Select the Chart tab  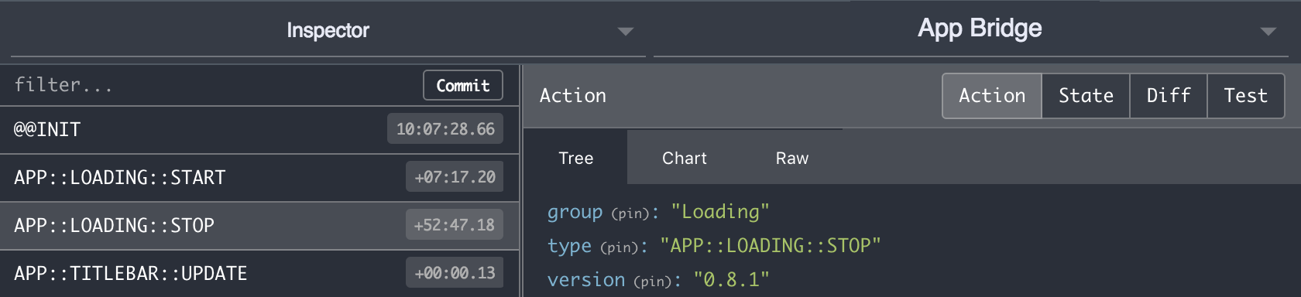click(x=685, y=158)
